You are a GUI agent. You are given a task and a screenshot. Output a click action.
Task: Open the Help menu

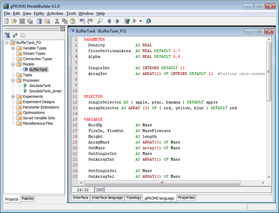click(x=101, y=13)
